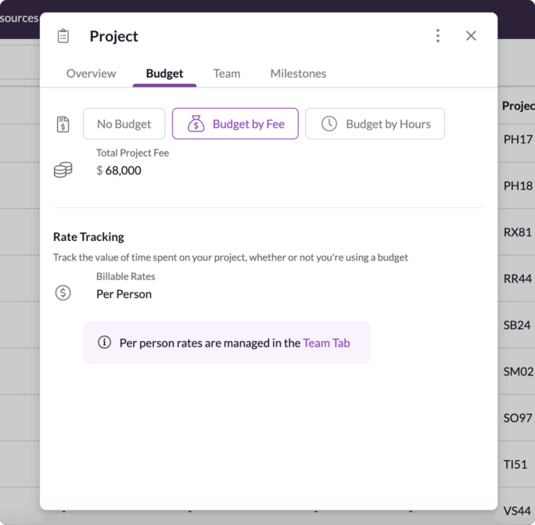Click the coin stack icon next to Total Project Fee

tap(63, 170)
